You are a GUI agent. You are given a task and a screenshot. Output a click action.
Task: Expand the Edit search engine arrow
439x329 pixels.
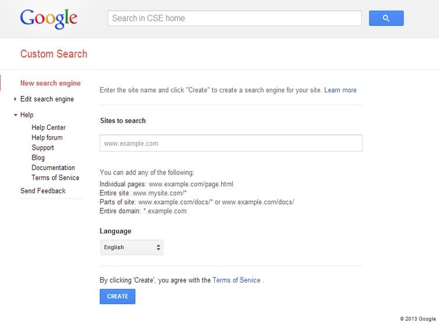tap(16, 99)
